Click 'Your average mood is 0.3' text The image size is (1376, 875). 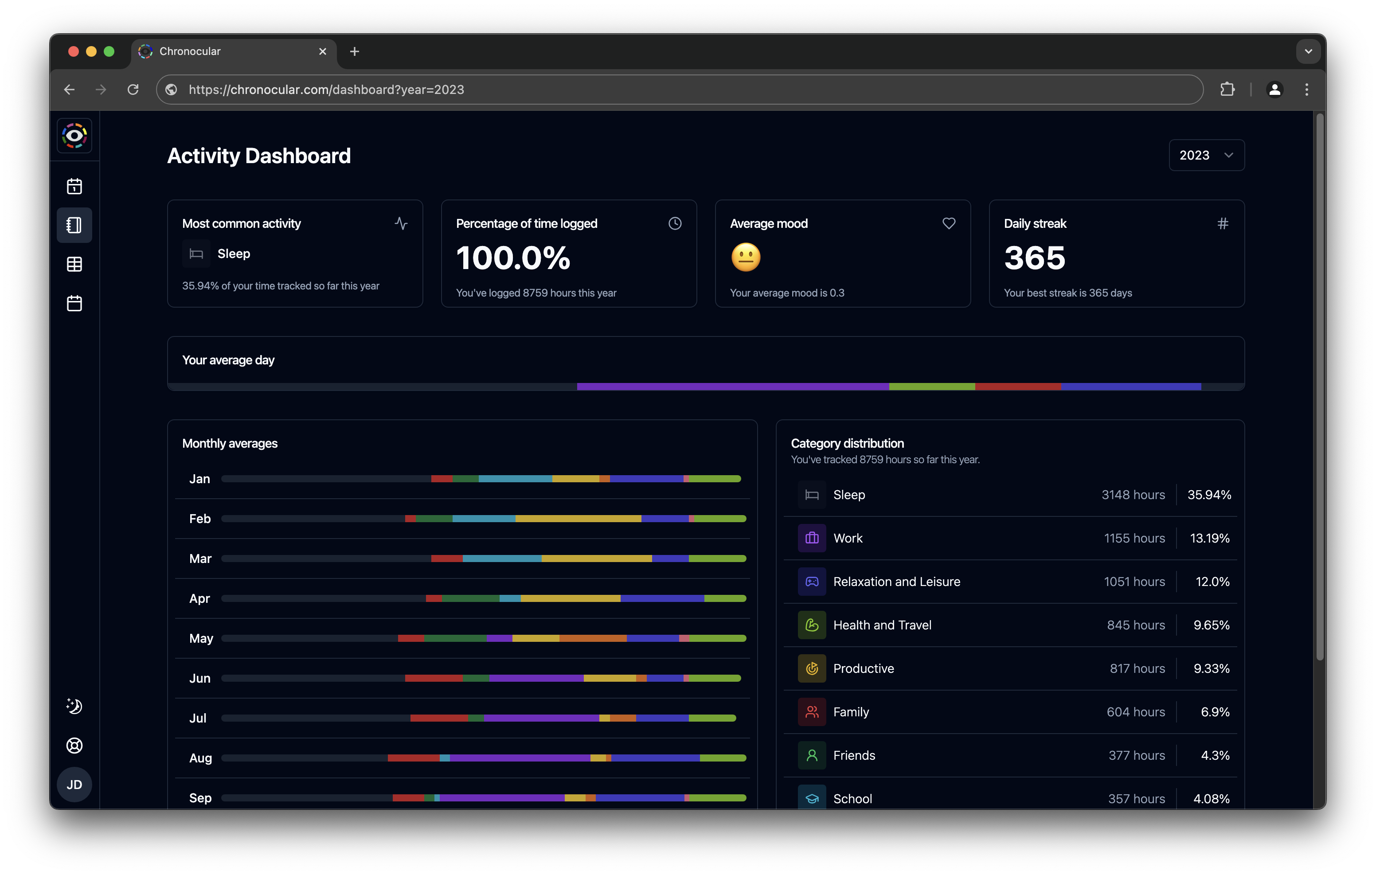pyautogui.click(x=787, y=293)
